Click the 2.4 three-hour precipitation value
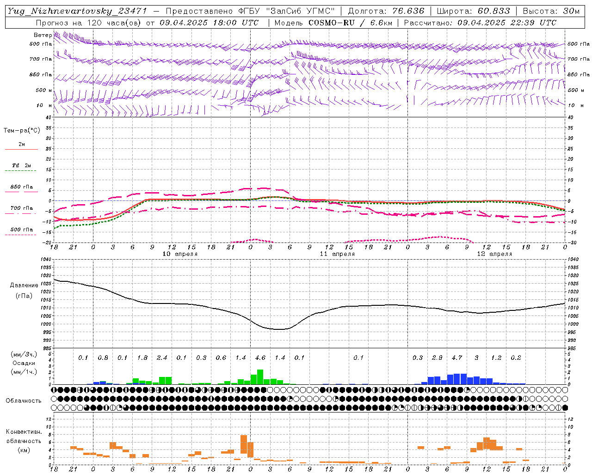This screenshot has width=592, height=473. [162, 358]
